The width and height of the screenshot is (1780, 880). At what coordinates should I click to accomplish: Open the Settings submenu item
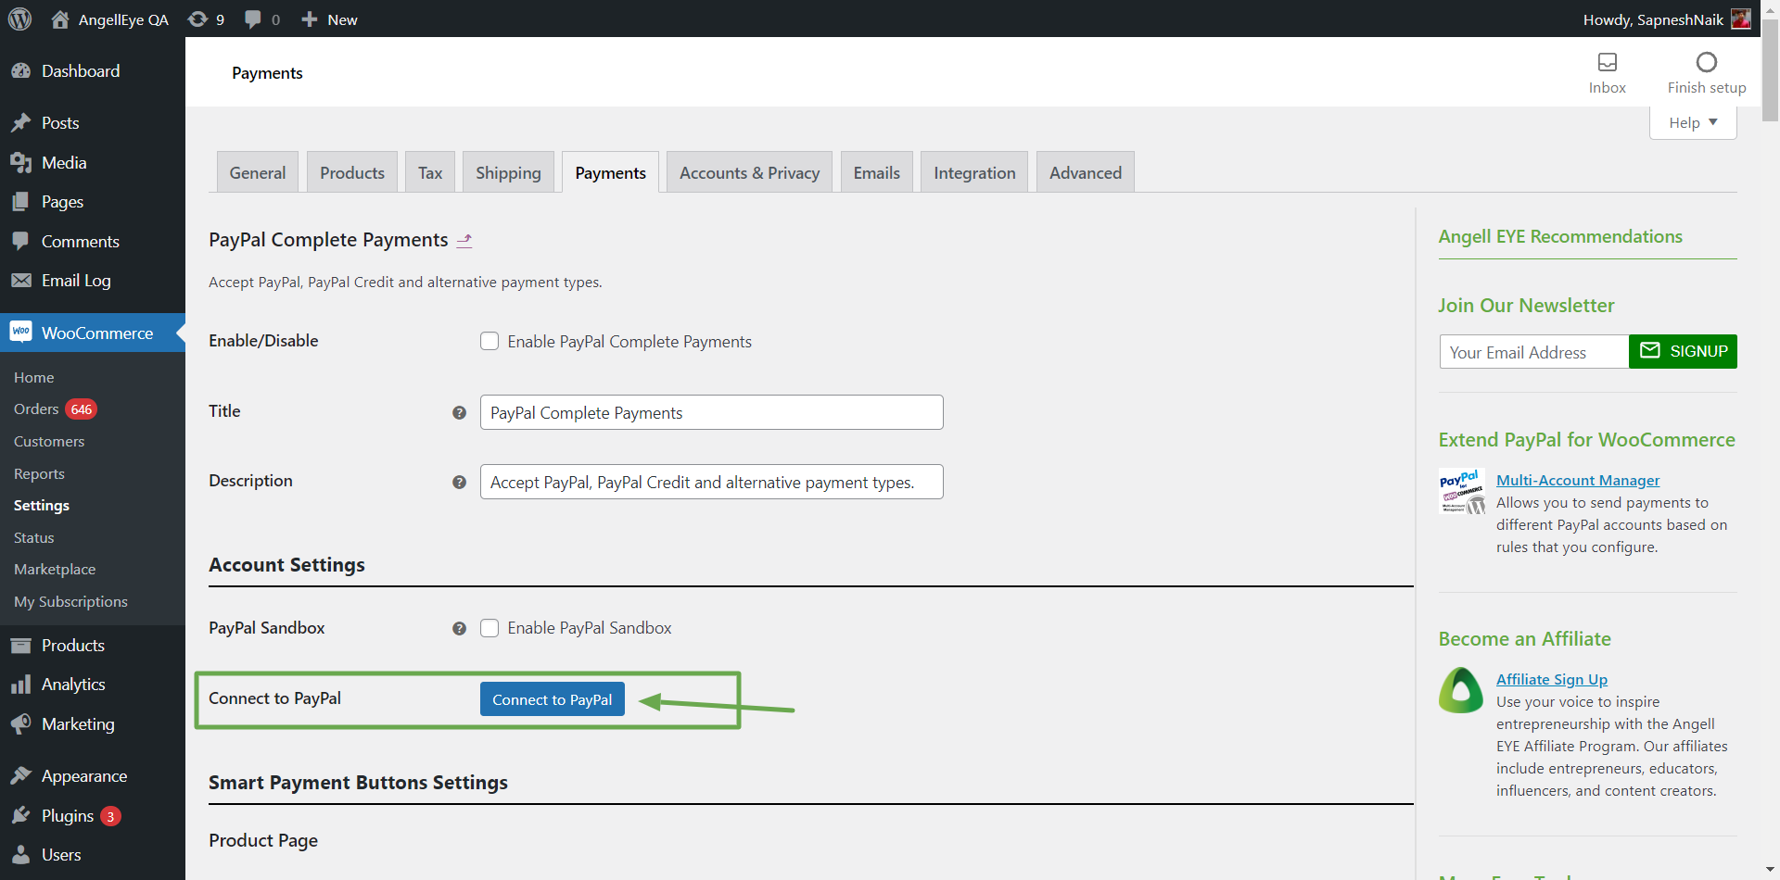(x=42, y=505)
